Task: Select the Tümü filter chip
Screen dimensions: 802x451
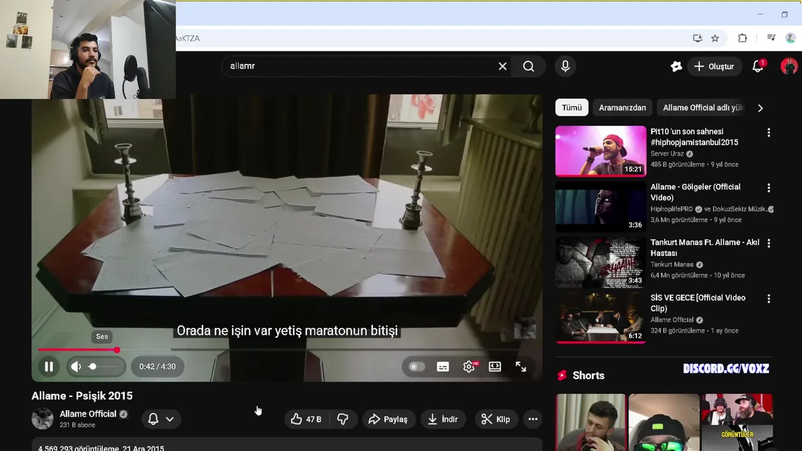Action: [x=571, y=108]
